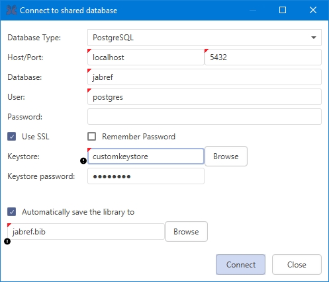This screenshot has width=329, height=282.
Task: Select the Keystore password field
Action: 146,176
